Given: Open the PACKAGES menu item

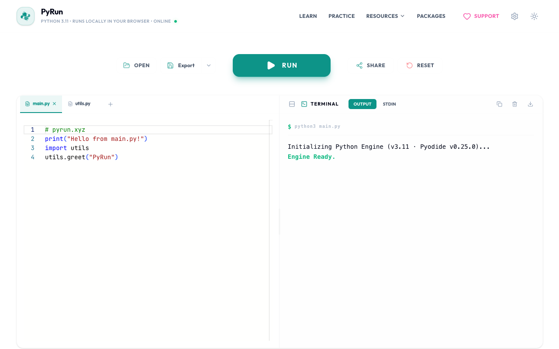Looking at the screenshot, I should click(431, 16).
